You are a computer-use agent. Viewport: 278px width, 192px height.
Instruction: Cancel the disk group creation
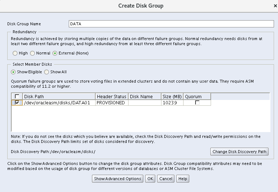(166, 179)
